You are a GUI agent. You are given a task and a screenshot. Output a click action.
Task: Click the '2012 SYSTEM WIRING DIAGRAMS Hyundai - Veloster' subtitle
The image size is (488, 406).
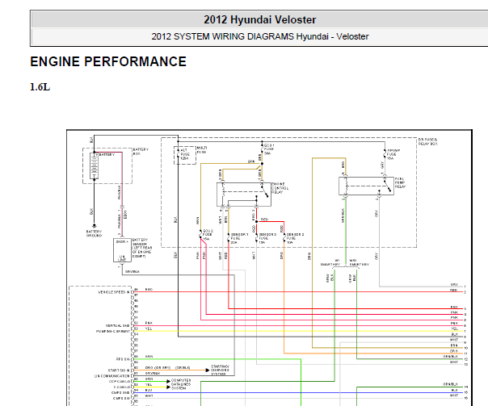(260, 36)
